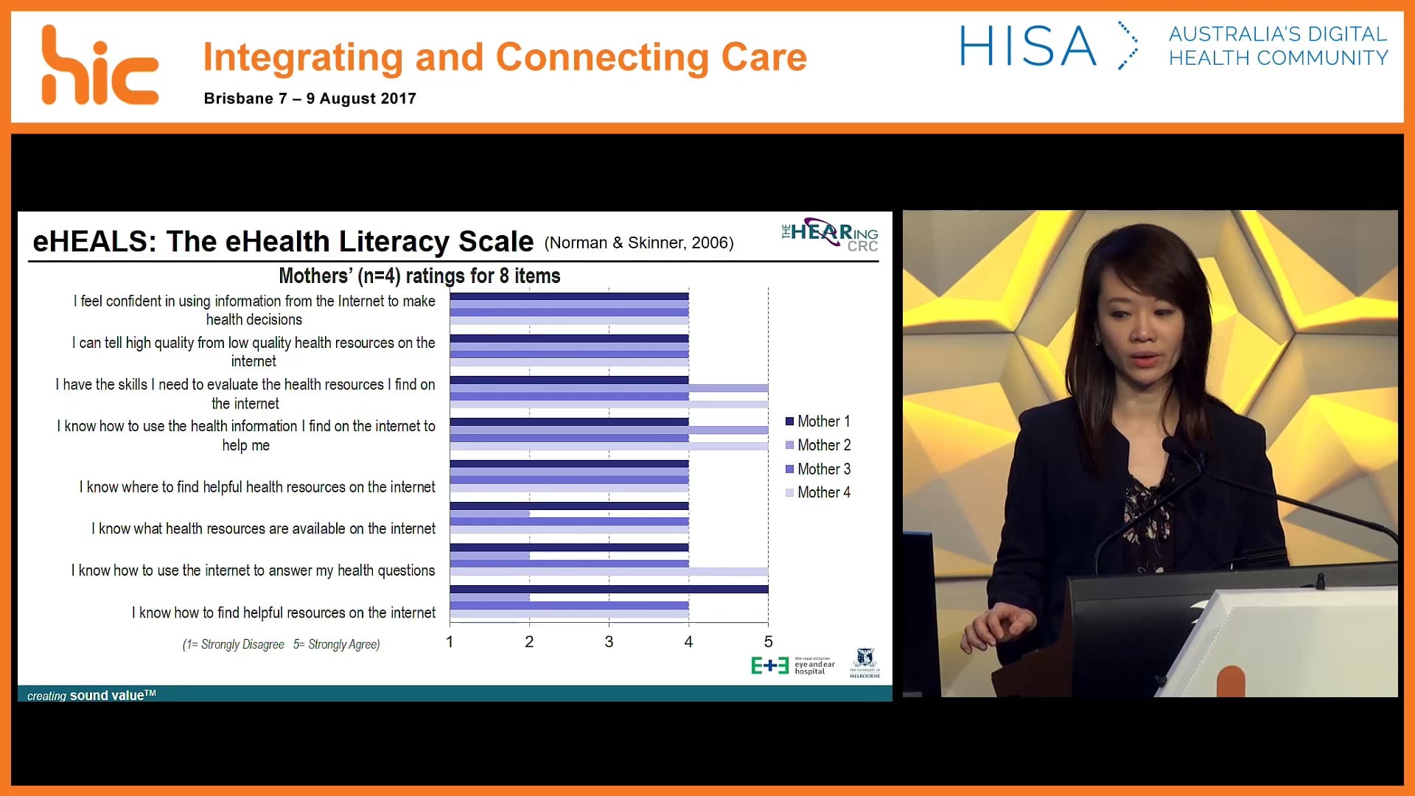The height and width of the screenshot is (796, 1415).
Task: Click the HEARing CRC logo
Action: [x=830, y=235]
